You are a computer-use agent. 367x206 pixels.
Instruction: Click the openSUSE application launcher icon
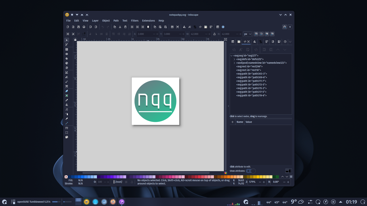tap(5, 202)
